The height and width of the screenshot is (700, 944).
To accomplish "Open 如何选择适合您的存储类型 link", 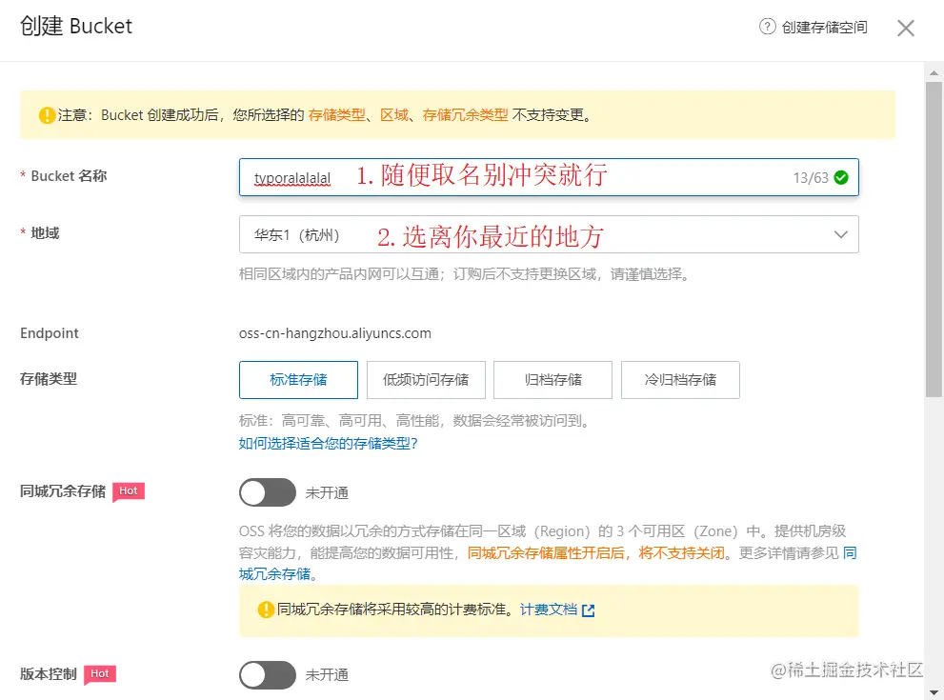I will [x=328, y=444].
